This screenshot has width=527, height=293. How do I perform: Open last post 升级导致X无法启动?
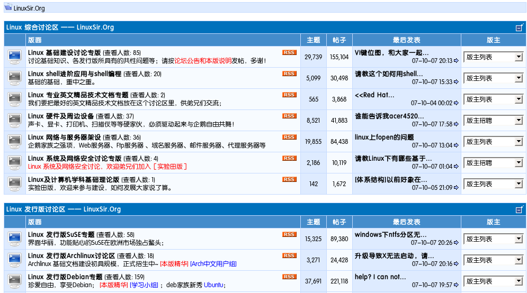pos(395,256)
